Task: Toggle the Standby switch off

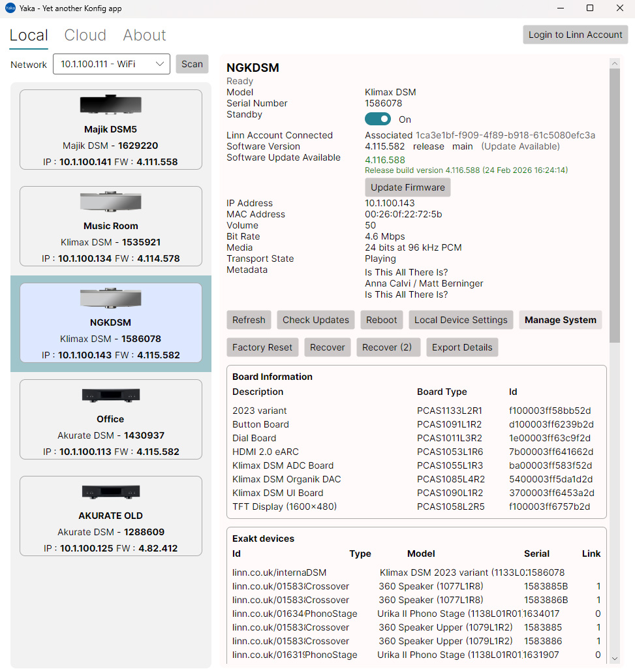Action: [x=378, y=119]
